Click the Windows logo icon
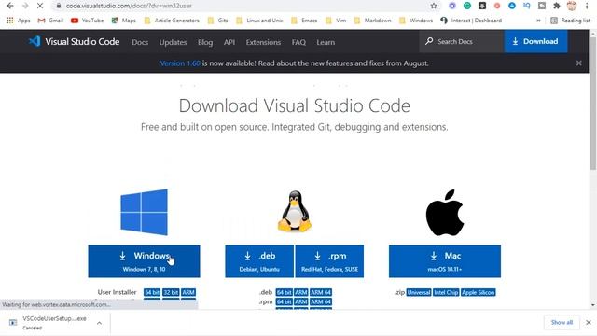 (144, 212)
